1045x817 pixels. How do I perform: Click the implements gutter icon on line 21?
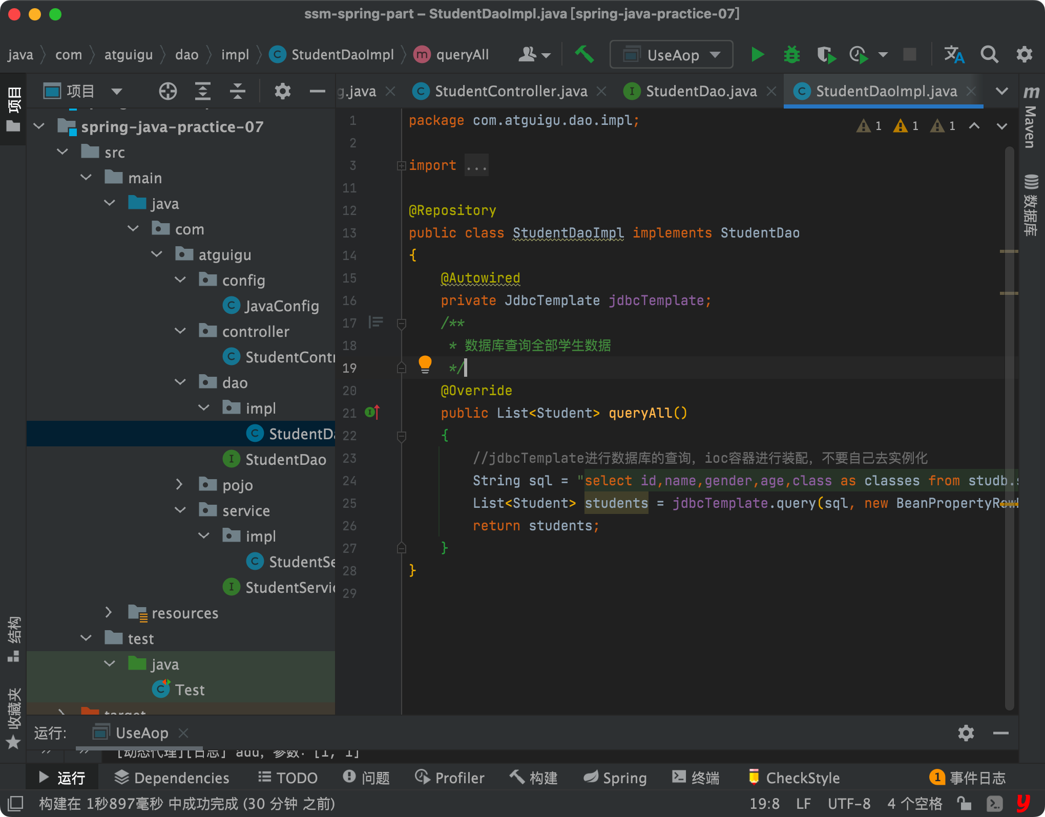[x=372, y=412]
